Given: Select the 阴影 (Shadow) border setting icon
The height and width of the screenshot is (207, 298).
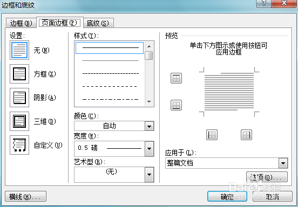Looking at the screenshot, I should coord(19,98).
